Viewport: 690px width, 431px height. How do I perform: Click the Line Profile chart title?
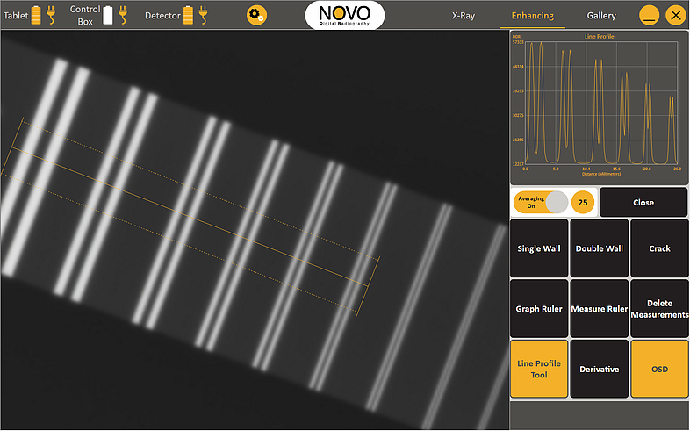tap(600, 37)
